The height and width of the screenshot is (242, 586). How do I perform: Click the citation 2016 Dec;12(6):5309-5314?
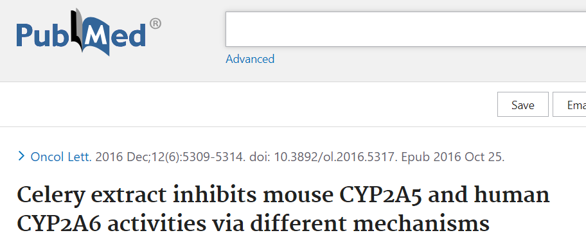(170, 157)
